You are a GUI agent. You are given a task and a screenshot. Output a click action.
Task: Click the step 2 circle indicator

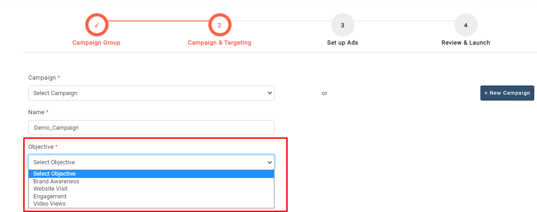point(220,25)
